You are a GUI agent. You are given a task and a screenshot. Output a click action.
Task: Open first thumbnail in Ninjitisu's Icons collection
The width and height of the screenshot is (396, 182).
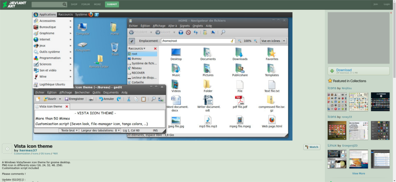[337, 101]
